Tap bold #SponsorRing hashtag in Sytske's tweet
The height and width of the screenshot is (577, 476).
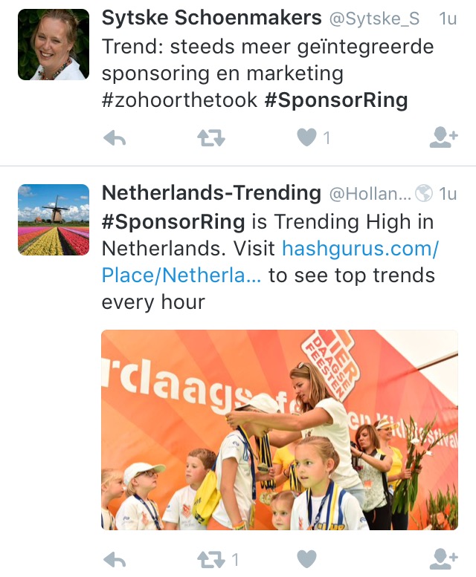tap(336, 100)
